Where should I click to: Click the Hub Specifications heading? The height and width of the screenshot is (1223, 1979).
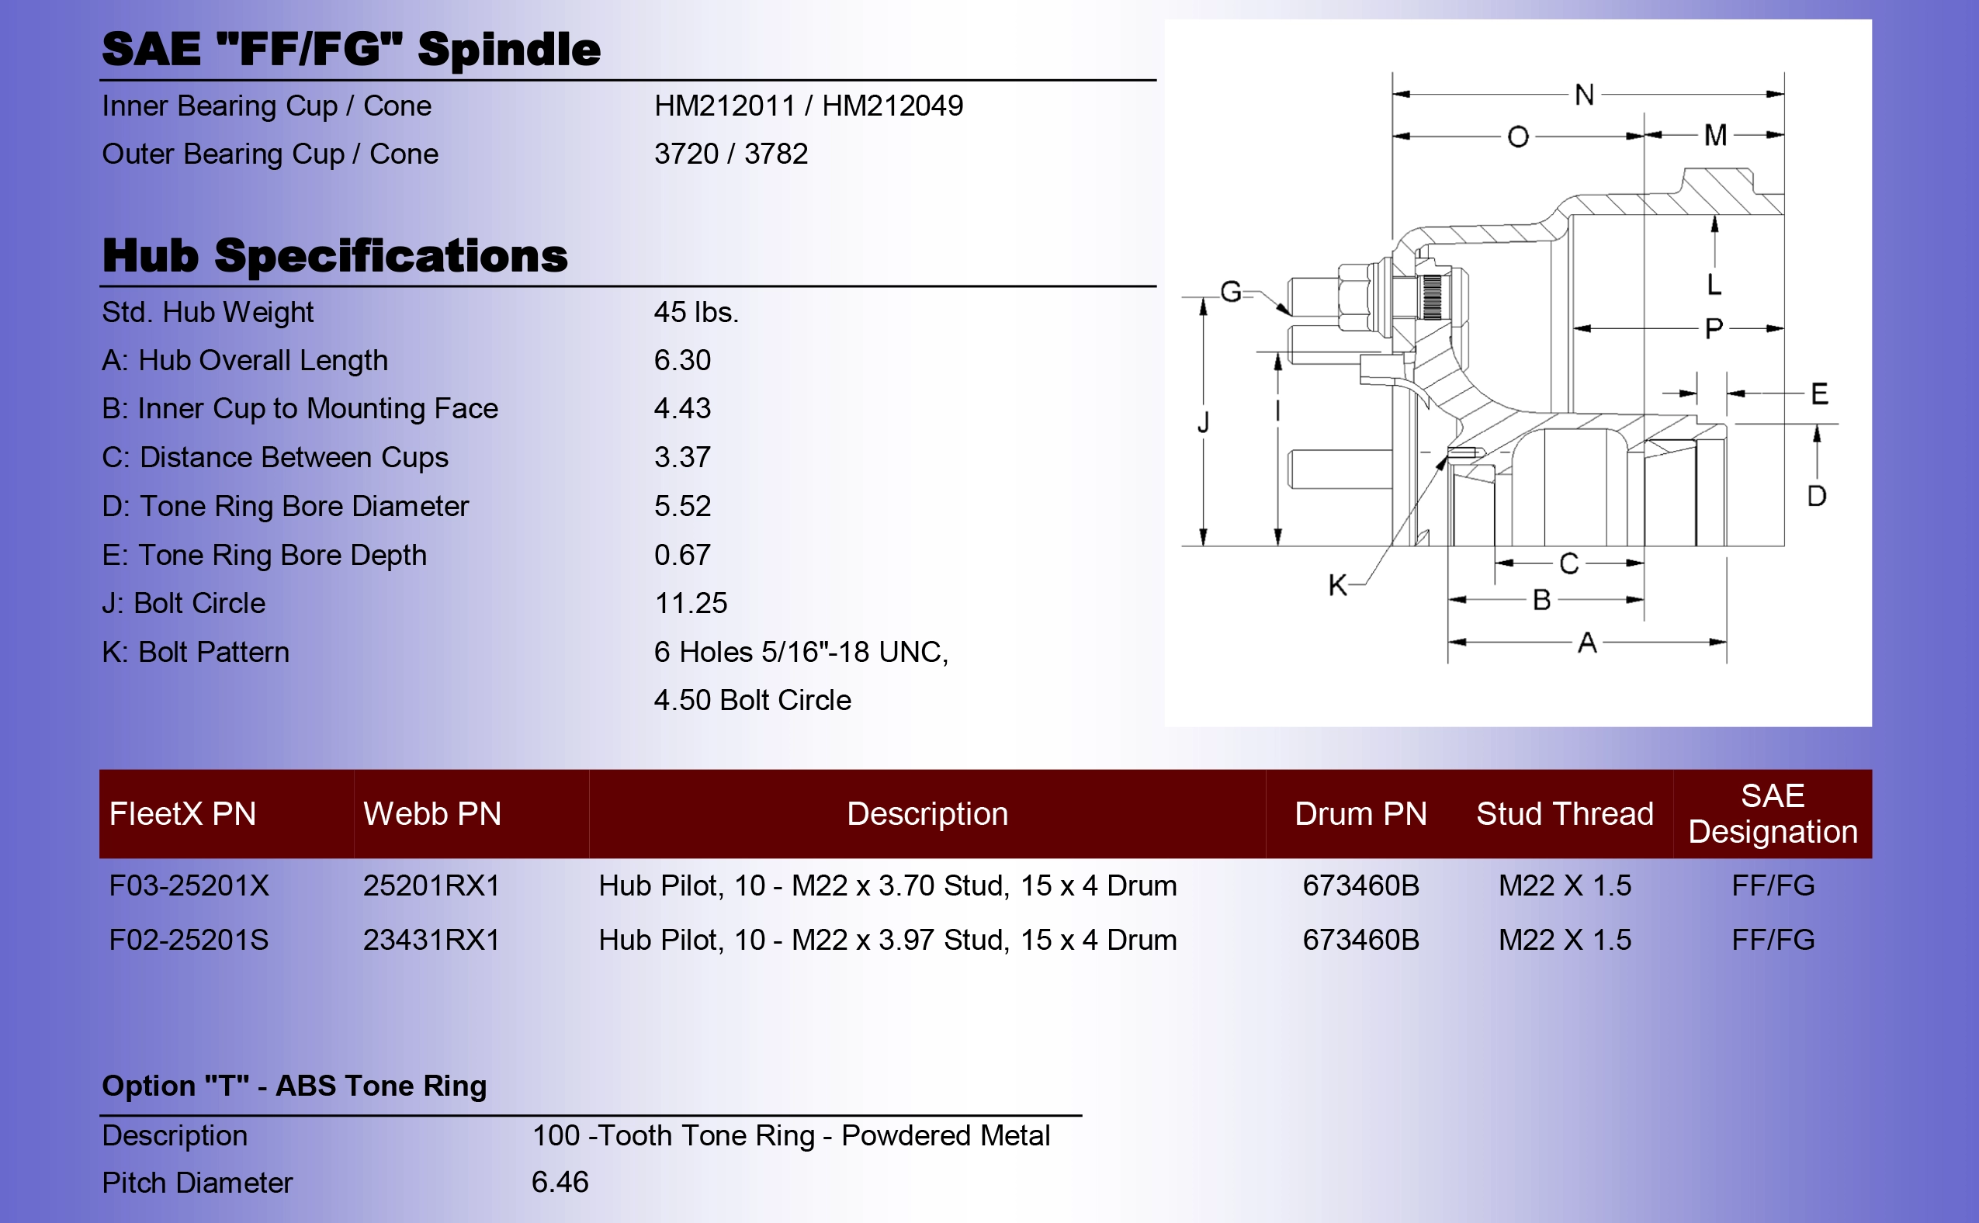pyautogui.click(x=334, y=255)
